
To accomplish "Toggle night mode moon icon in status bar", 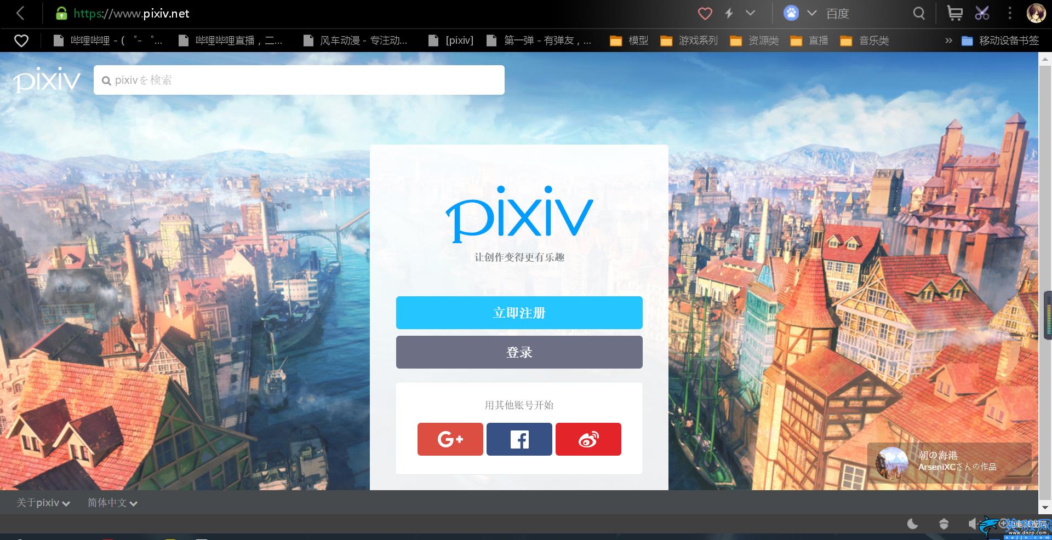I will pyautogui.click(x=913, y=524).
